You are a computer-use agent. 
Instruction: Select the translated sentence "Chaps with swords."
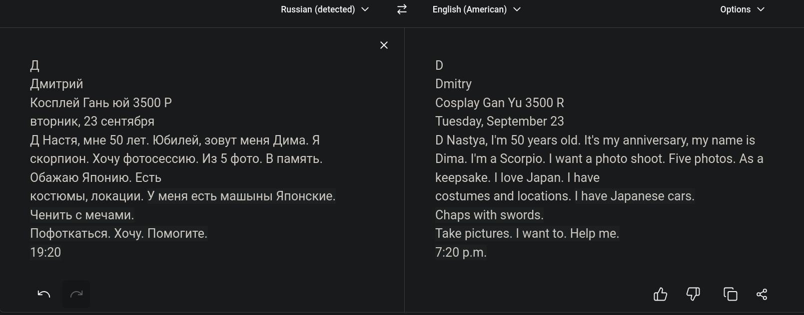tap(489, 215)
